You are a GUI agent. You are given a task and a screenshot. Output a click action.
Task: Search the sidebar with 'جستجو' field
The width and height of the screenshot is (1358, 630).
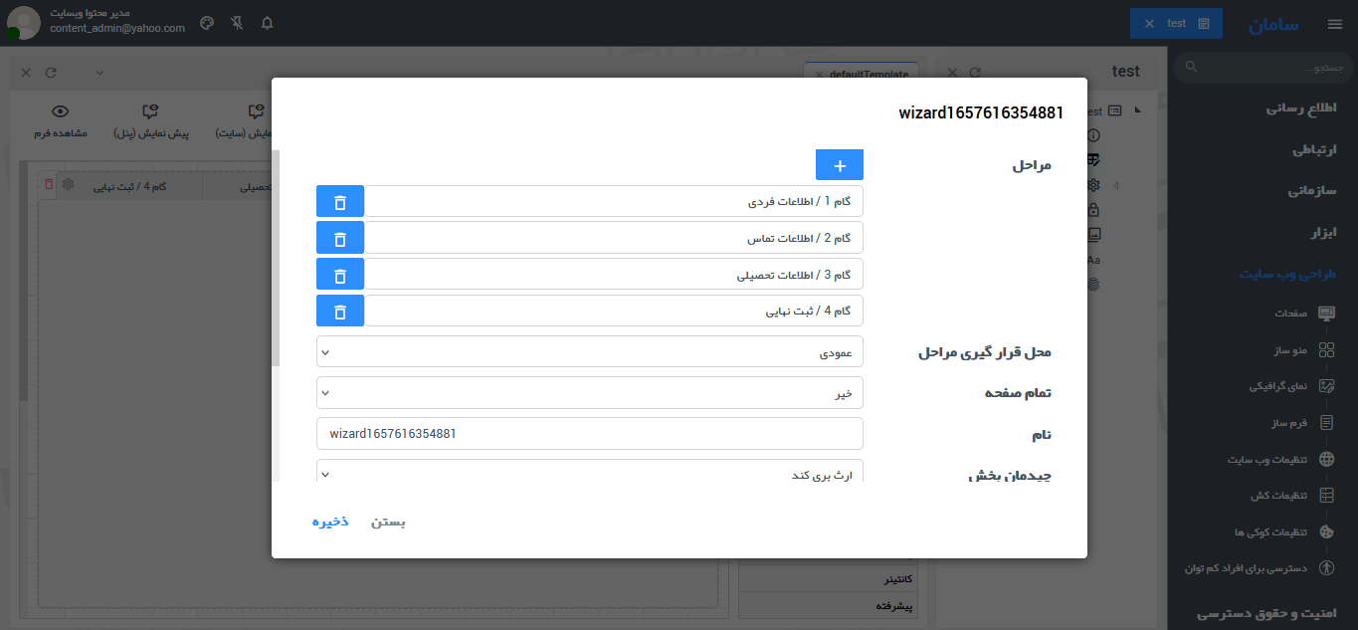[x=1261, y=68]
